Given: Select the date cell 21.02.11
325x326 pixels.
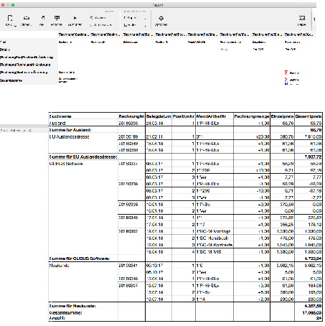Looking at the screenshot, I should click(154, 136).
